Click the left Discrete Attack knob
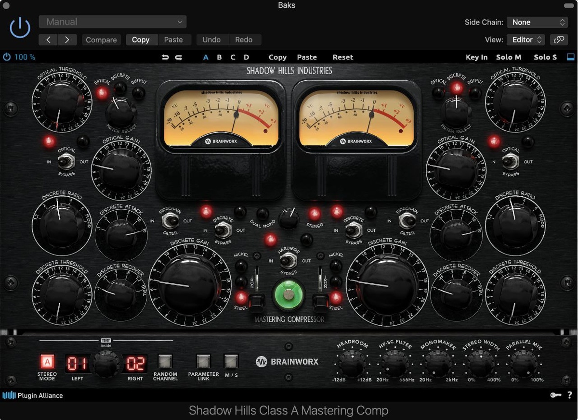This screenshot has height=420, width=578. coord(120,234)
